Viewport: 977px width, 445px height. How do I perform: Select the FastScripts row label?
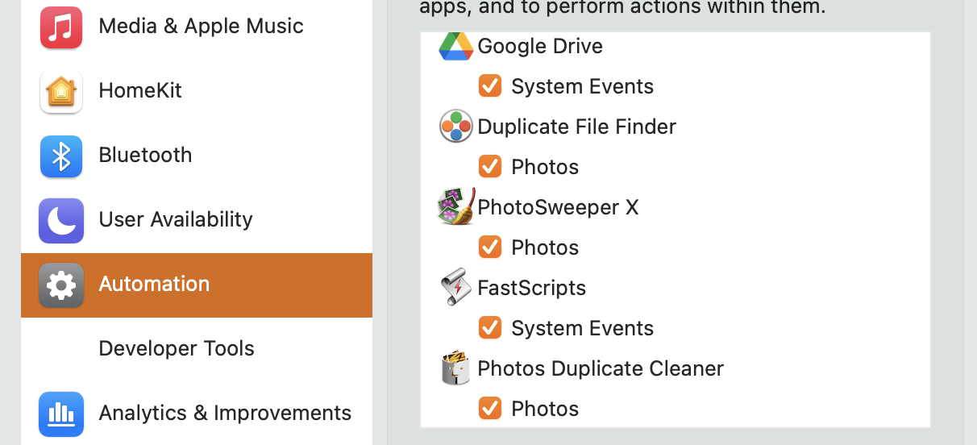point(531,289)
